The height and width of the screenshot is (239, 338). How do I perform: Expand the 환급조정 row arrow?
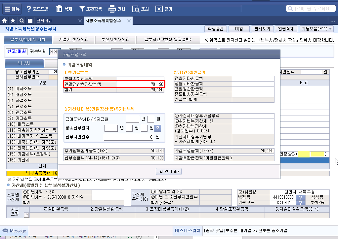tap(27, 215)
